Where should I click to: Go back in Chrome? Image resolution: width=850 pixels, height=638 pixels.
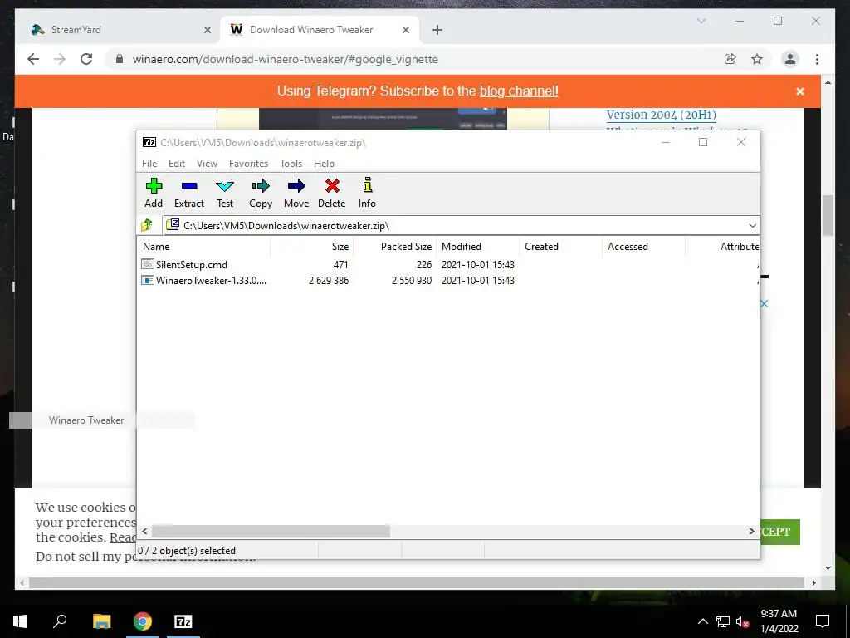point(33,59)
